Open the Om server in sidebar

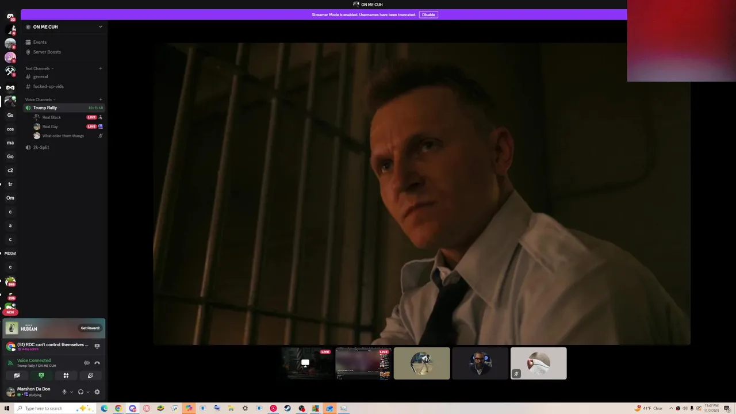10,198
